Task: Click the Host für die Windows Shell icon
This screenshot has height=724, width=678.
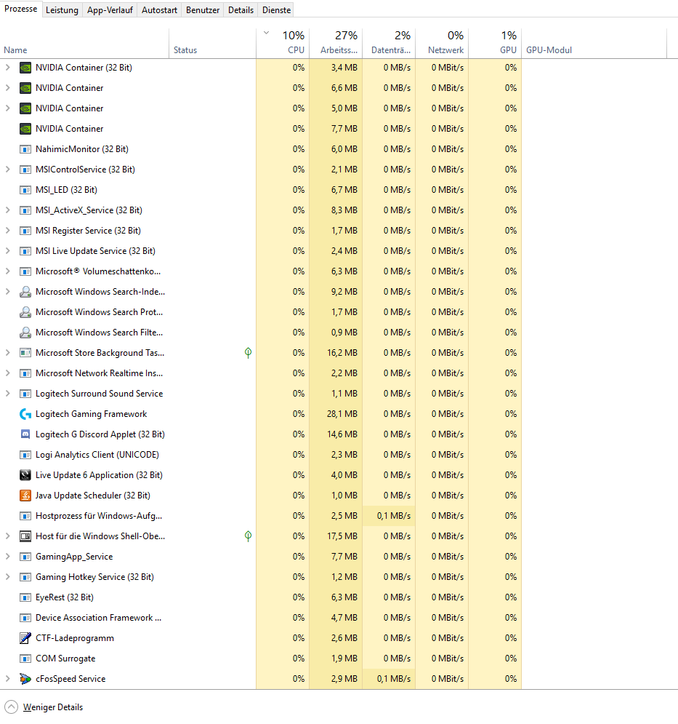Action: tap(25, 536)
